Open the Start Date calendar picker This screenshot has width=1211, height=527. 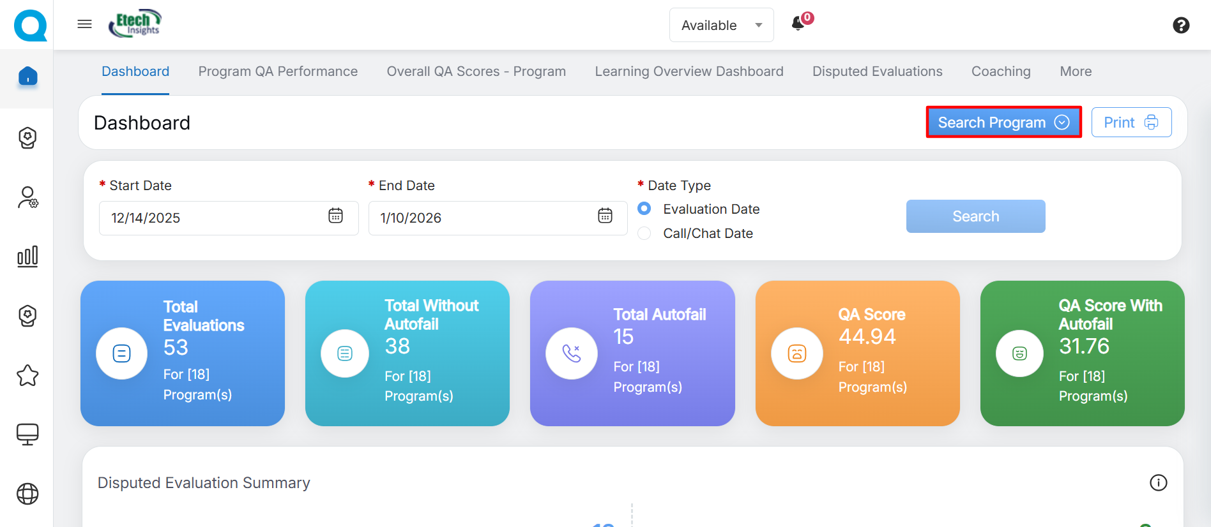[335, 216]
